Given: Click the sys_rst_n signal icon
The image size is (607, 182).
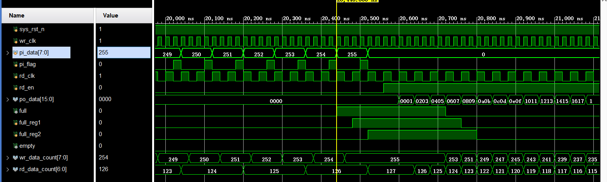Looking at the screenshot, I should [16, 29].
